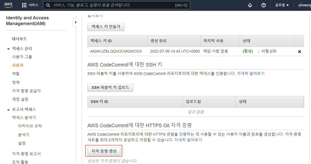Open 자격 증명 보고서

pyautogui.click(x=26, y=154)
